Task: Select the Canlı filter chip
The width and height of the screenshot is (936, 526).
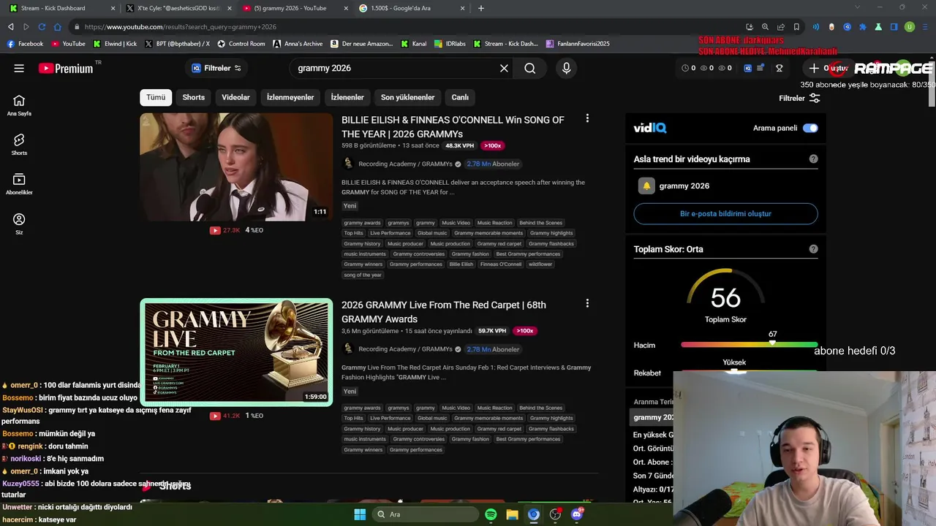Action: tap(460, 97)
